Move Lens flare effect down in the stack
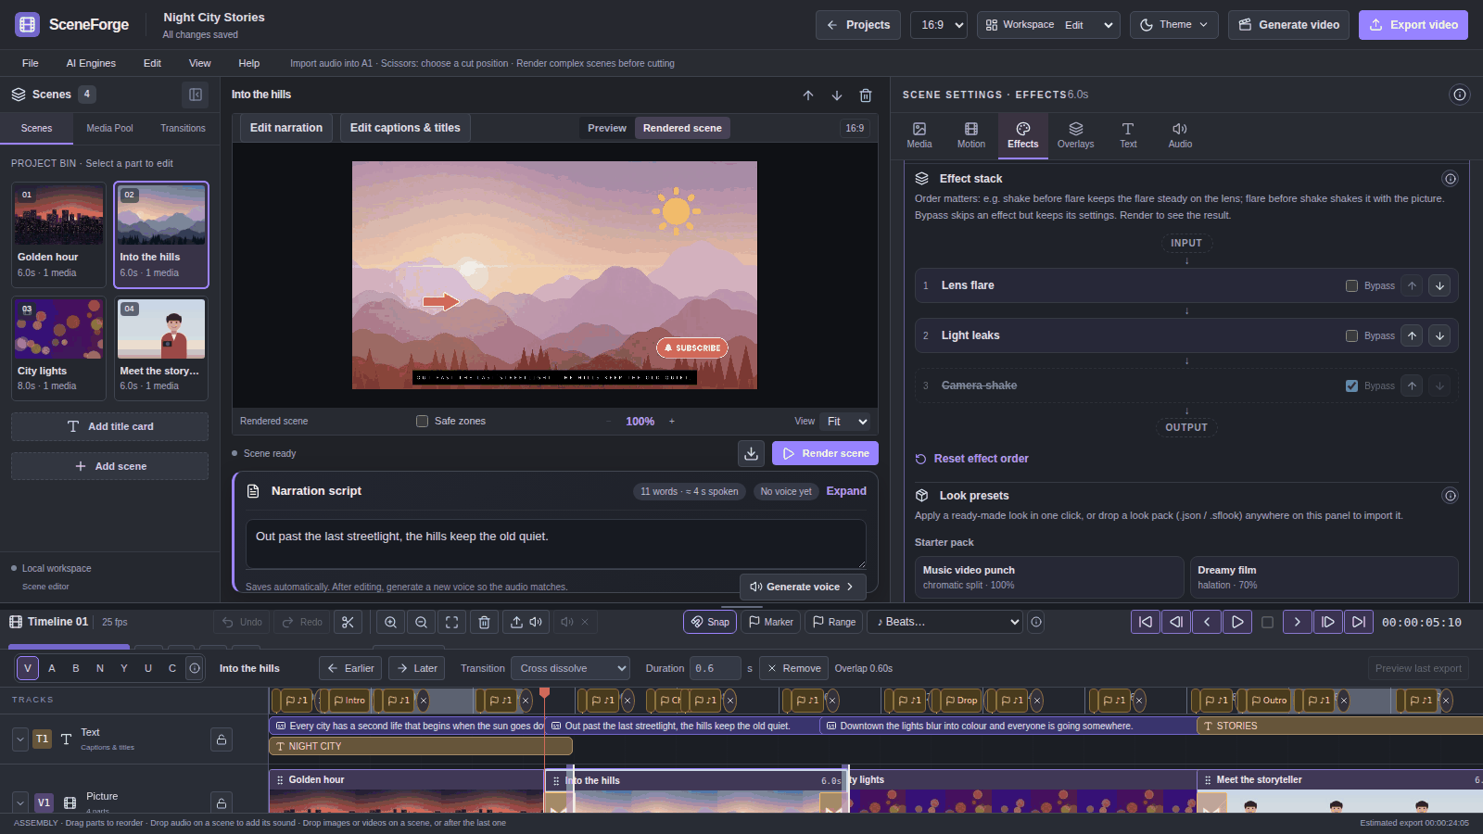 pos(1439,285)
